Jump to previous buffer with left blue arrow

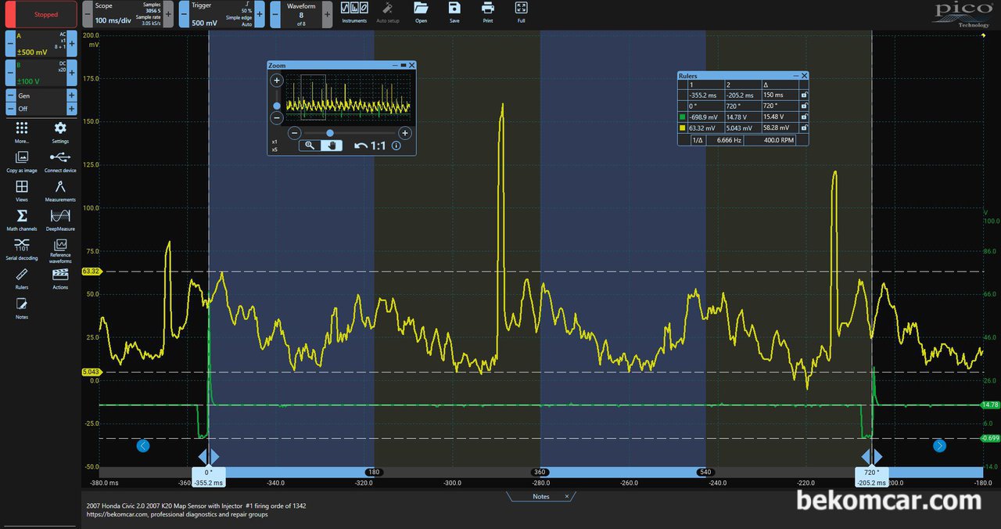click(142, 445)
